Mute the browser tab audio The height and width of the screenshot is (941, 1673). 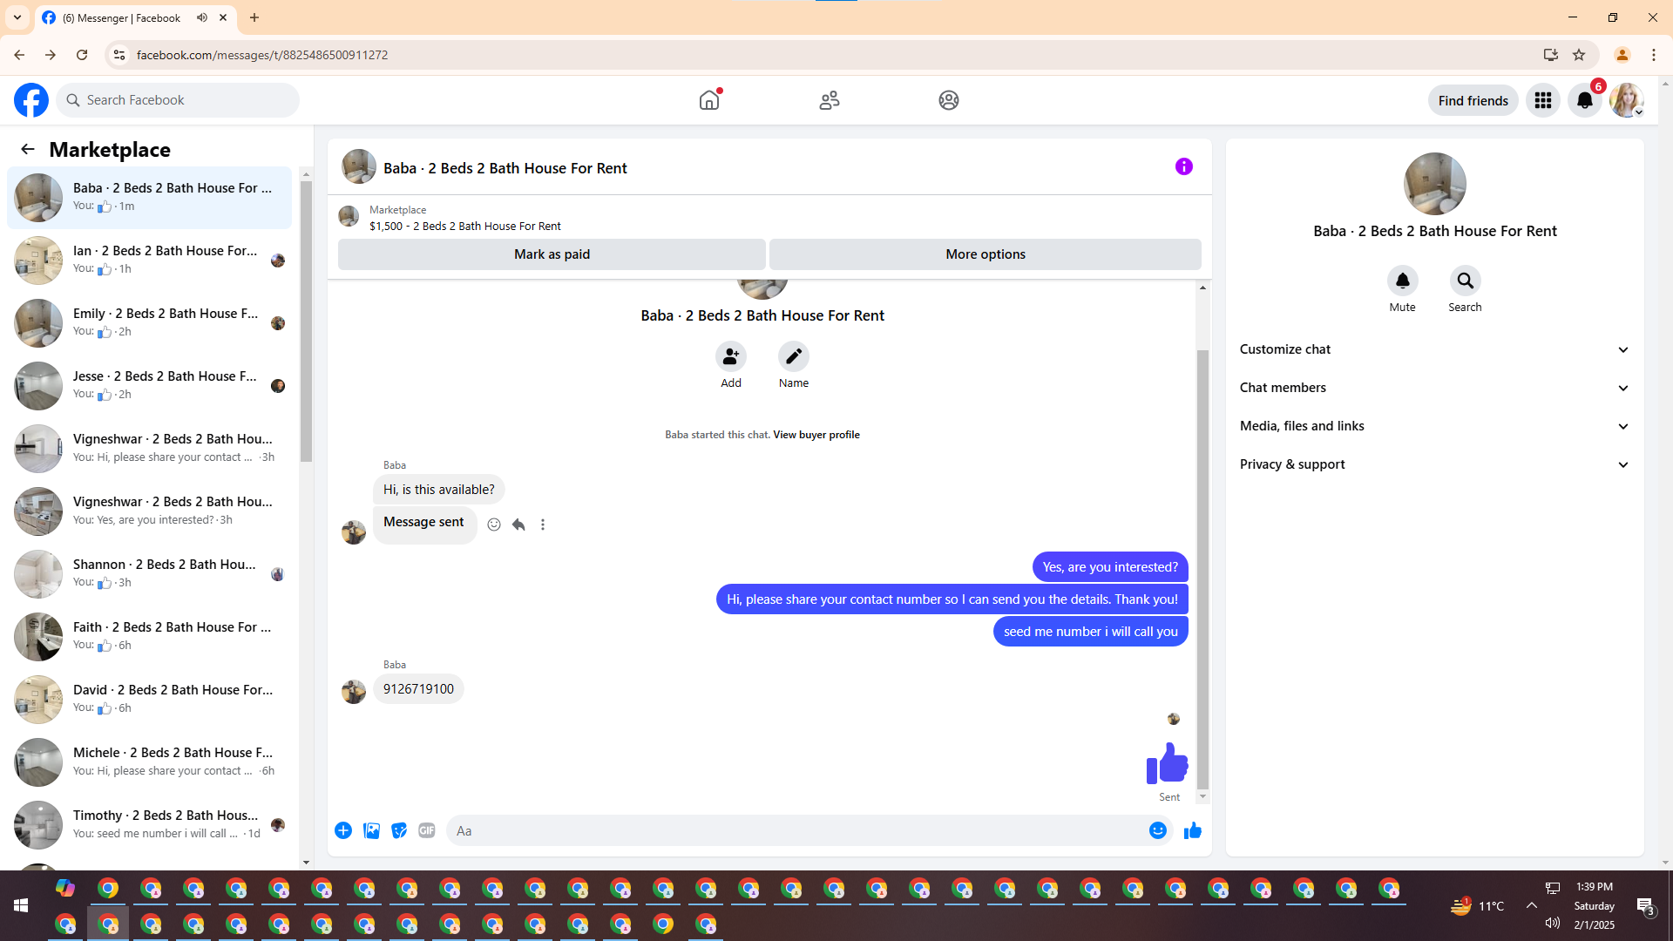tap(202, 17)
